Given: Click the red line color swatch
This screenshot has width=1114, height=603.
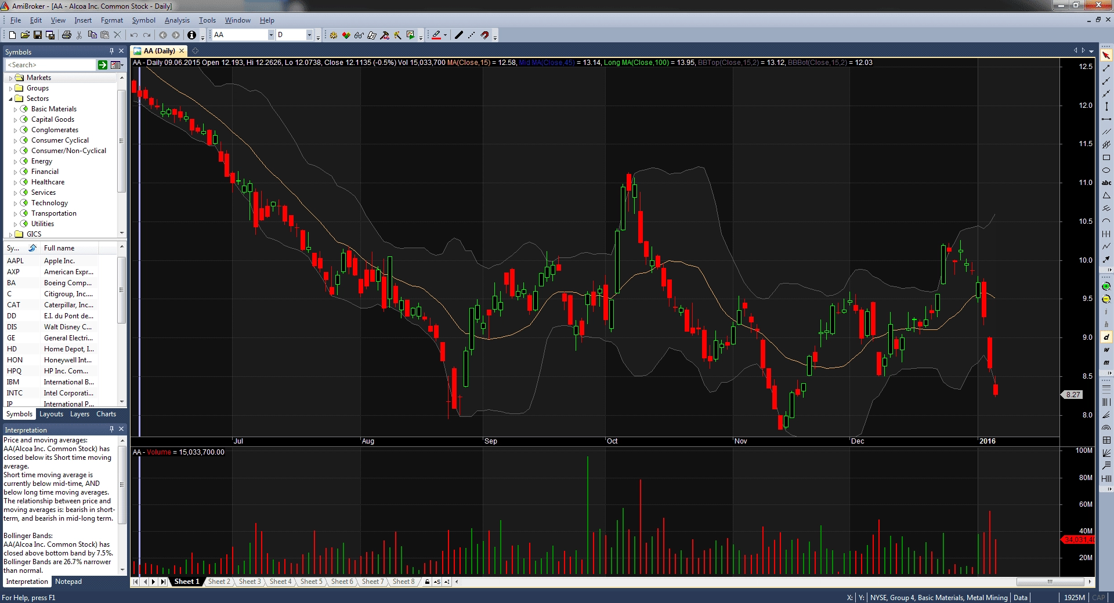Looking at the screenshot, I should 436,35.
